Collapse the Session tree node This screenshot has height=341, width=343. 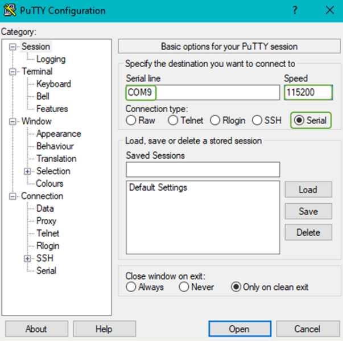pos(13,47)
